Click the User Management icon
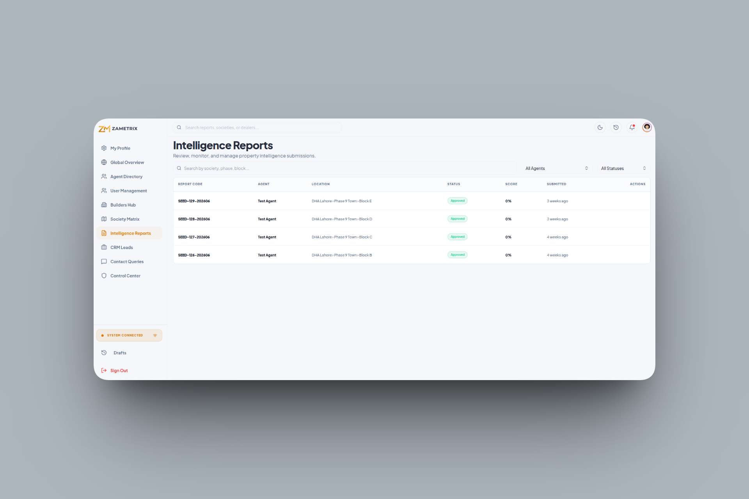 coord(104,191)
